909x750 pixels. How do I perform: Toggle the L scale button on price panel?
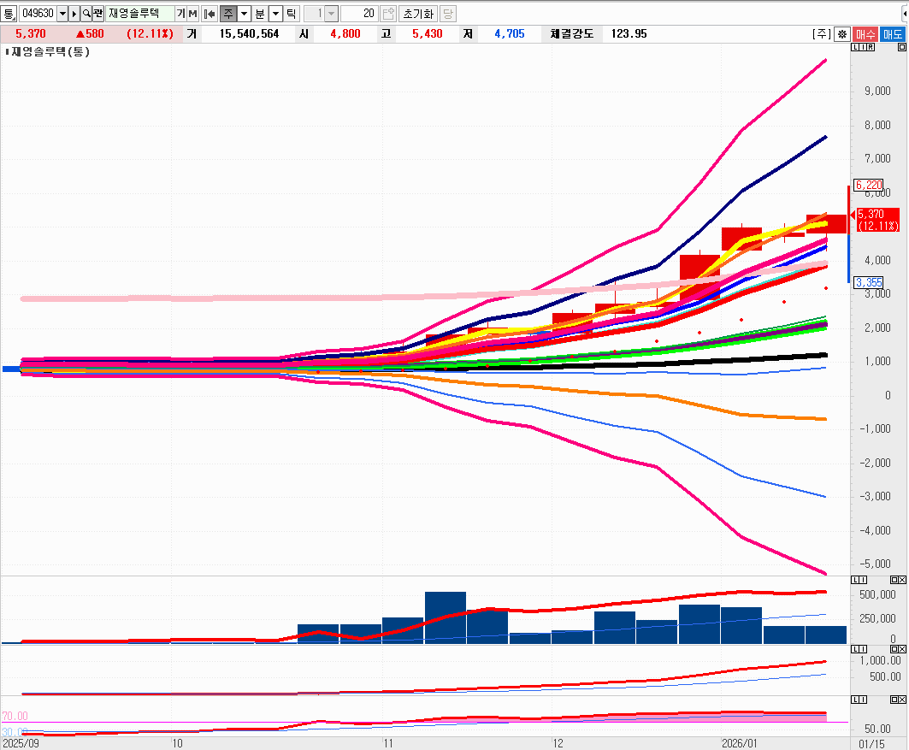point(854,47)
